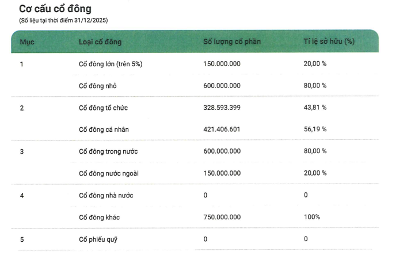Image resolution: width=403 pixels, height=255 pixels.
Task: Click the 'Số lượng cổ phần' header
Action: tap(232, 41)
